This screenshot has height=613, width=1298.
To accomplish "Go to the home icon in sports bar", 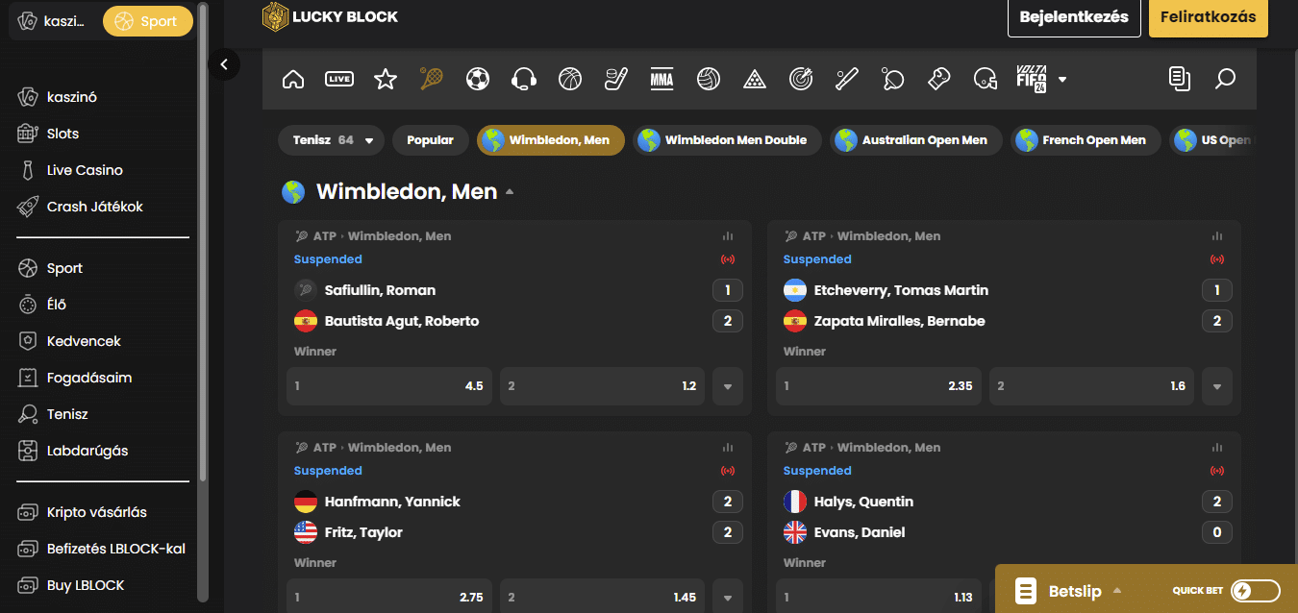I will pos(293,79).
